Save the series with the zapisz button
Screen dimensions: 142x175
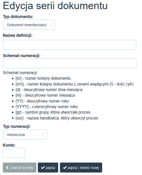point(48,167)
